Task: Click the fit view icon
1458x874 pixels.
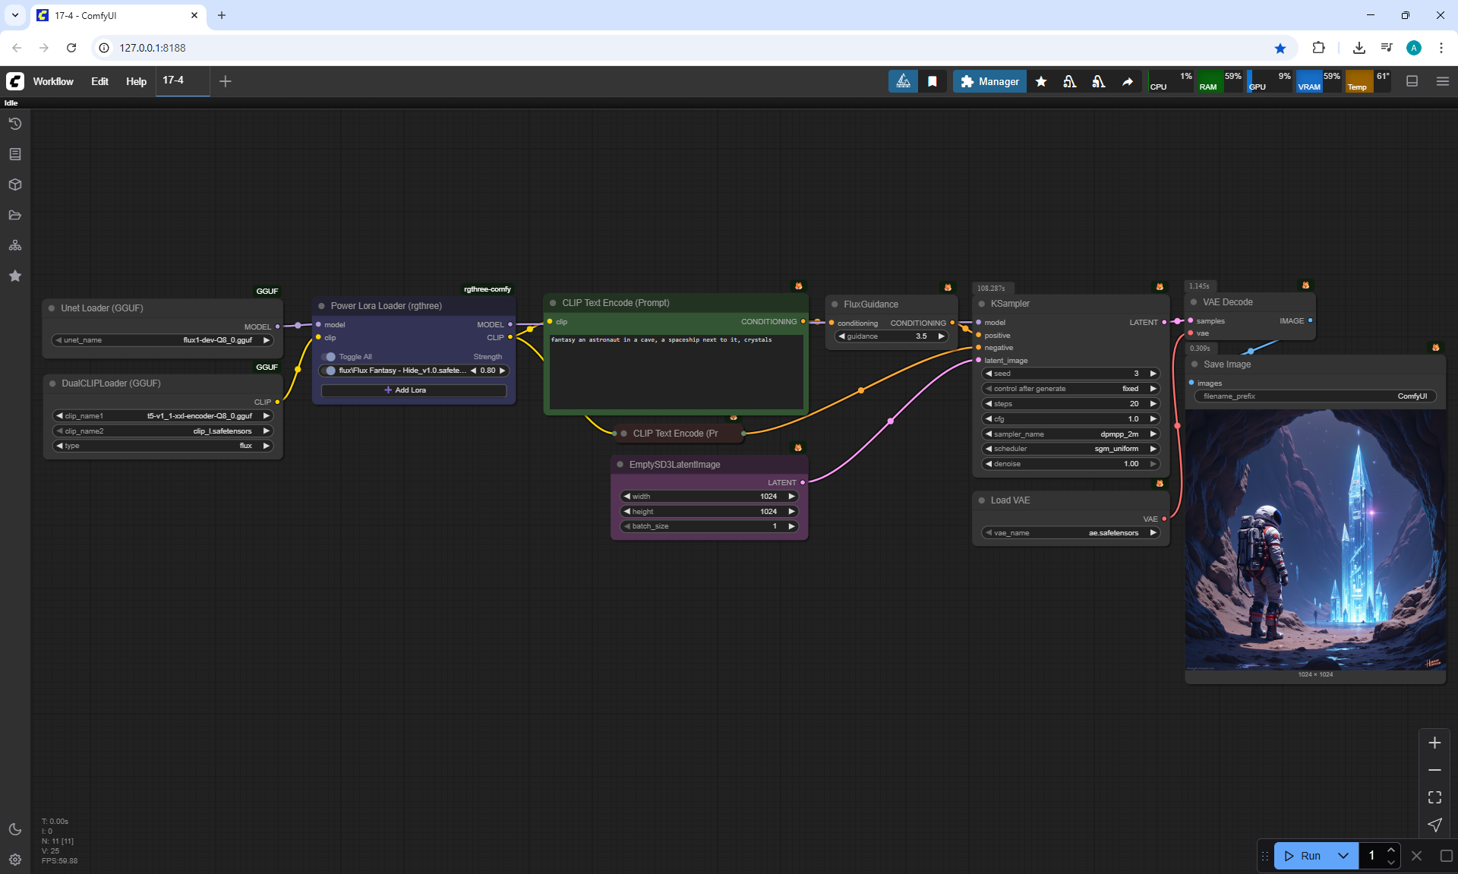Action: tap(1434, 797)
